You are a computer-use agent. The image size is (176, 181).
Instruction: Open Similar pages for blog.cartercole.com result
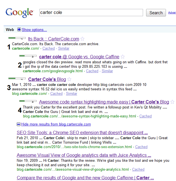[72, 94]
